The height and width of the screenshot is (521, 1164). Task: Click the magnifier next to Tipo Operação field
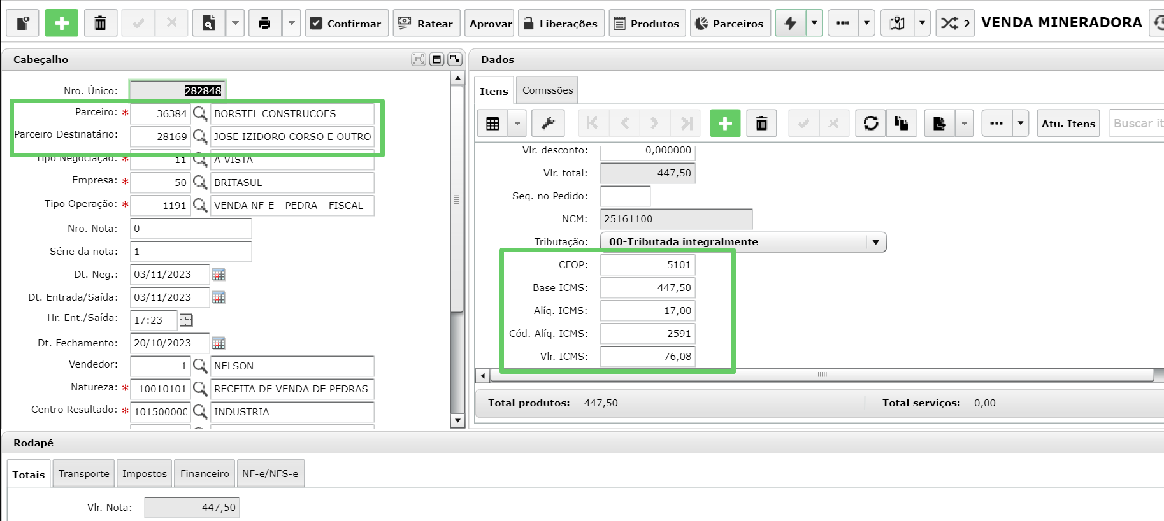(200, 205)
